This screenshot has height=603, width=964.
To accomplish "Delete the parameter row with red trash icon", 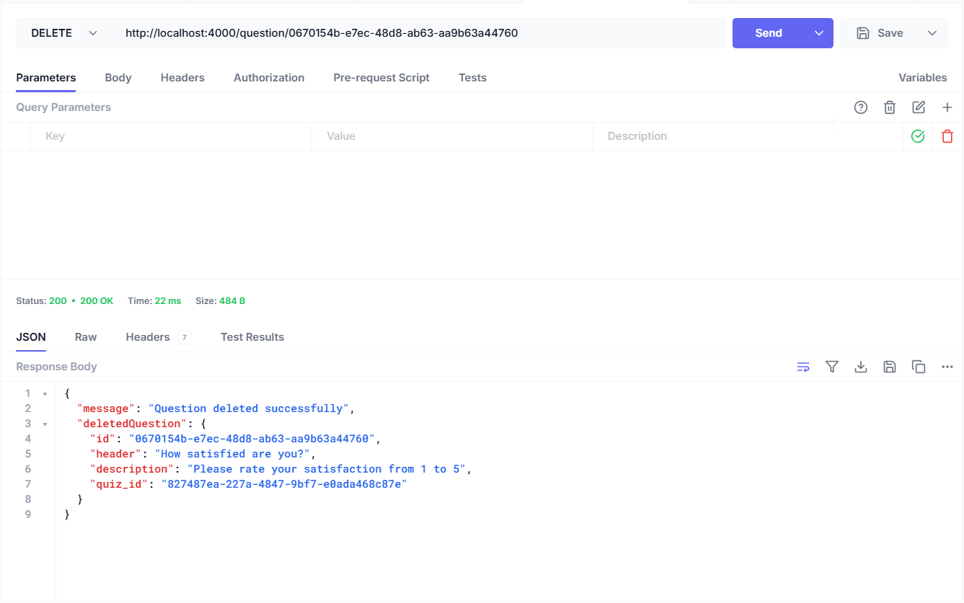I will (x=947, y=136).
